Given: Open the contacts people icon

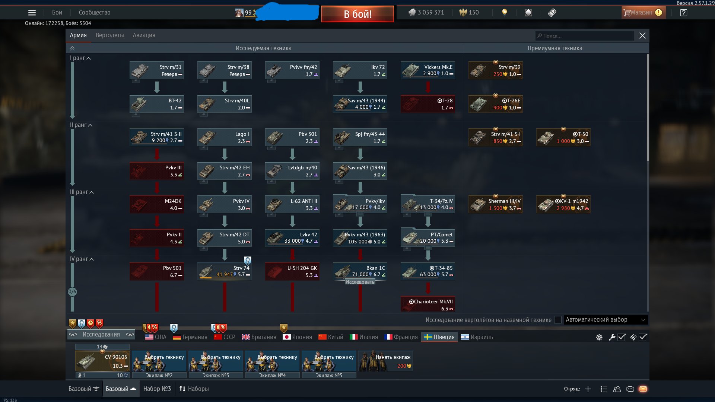Looking at the screenshot, I should pos(617,389).
